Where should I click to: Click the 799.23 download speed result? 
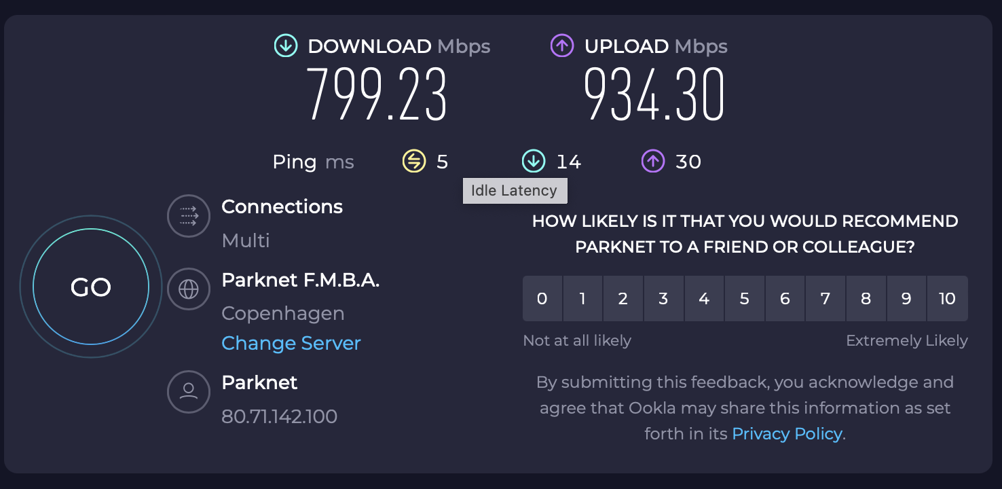[x=377, y=94]
